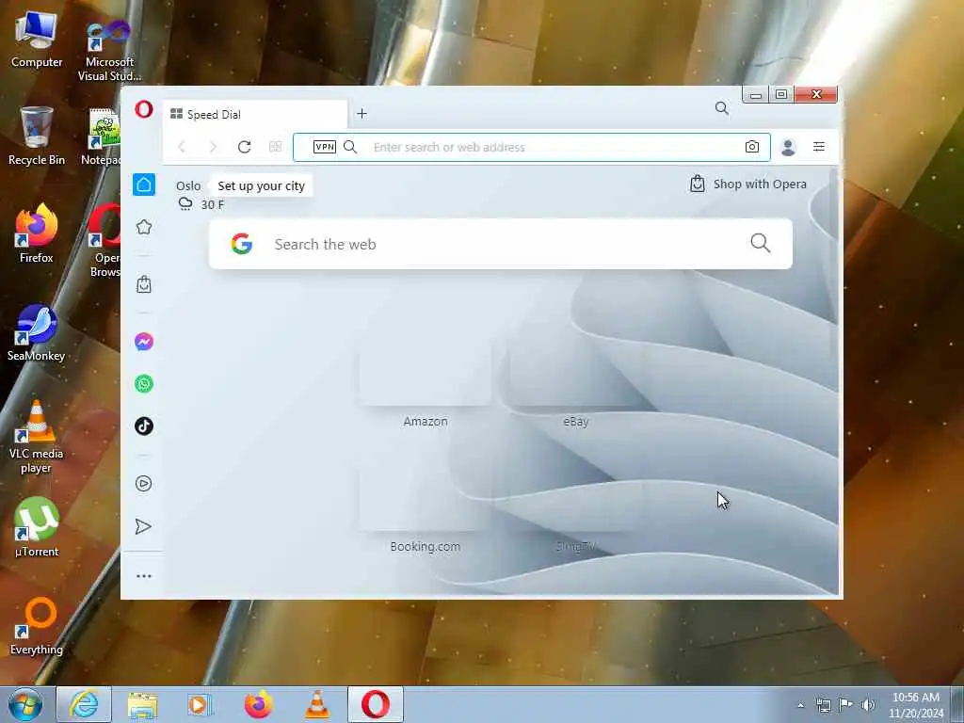Image resolution: width=964 pixels, height=723 pixels.
Task: Open the volume speaker tray icon
Action: click(x=868, y=705)
